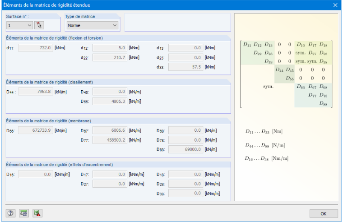Click the D18 value field
The width and height of the screenshot is (343, 222).
pyautogui.click(x=186, y=174)
